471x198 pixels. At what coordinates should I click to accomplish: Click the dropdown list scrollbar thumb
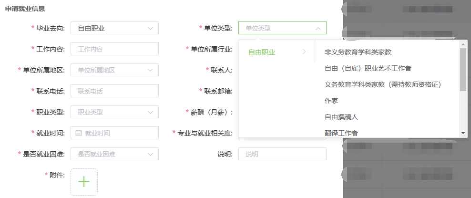pos(463,69)
